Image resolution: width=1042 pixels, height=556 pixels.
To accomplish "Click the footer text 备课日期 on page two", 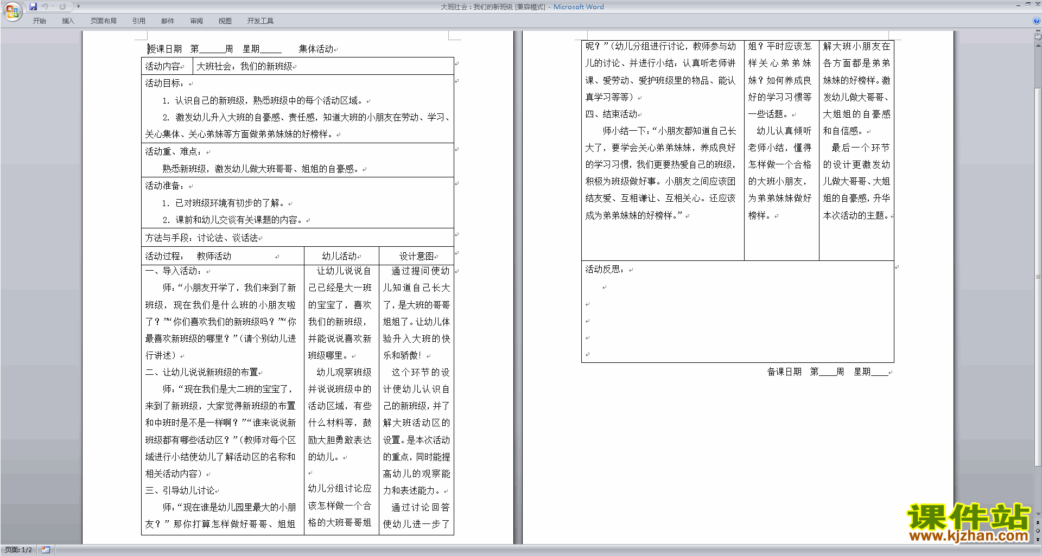I will point(784,372).
